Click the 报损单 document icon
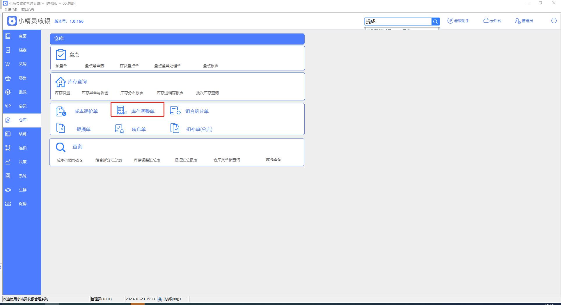 (x=61, y=128)
